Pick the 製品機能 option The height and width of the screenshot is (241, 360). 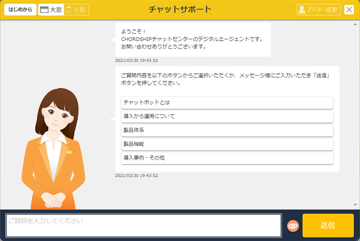click(227, 144)
